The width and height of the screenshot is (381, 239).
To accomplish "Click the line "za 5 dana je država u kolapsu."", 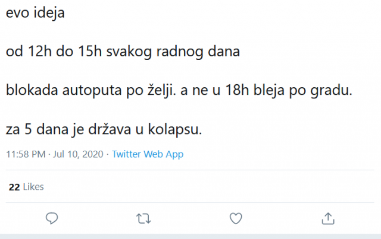I will click(x=104, y=129).
